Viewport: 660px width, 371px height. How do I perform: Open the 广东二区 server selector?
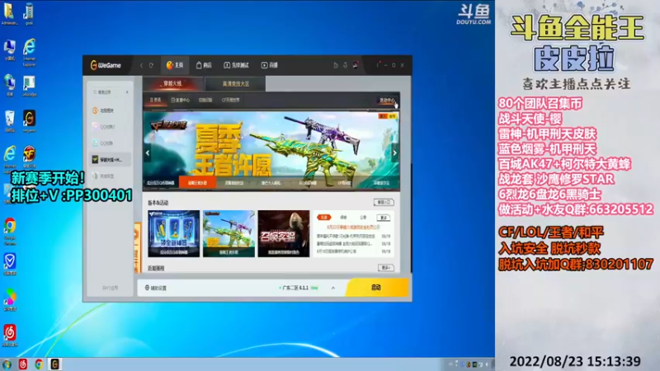pos(299,288)
